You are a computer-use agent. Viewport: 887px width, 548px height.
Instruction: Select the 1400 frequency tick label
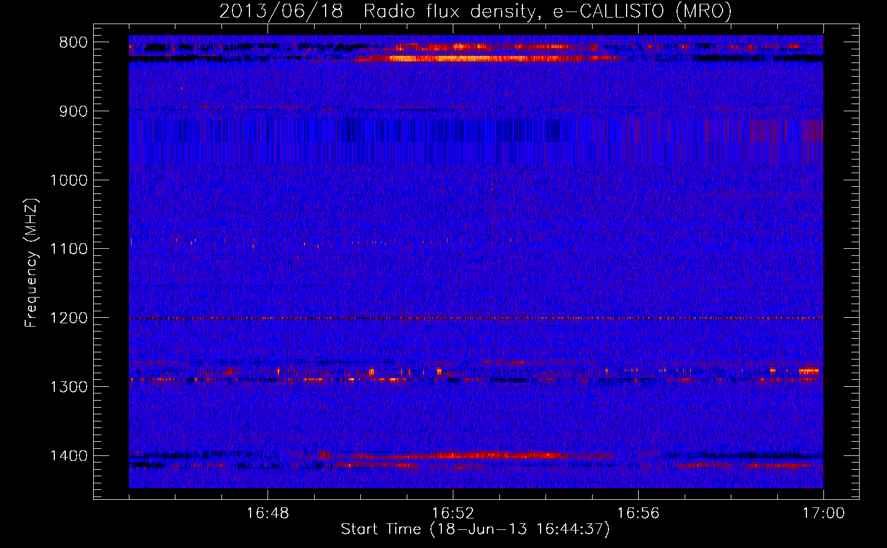69,456
